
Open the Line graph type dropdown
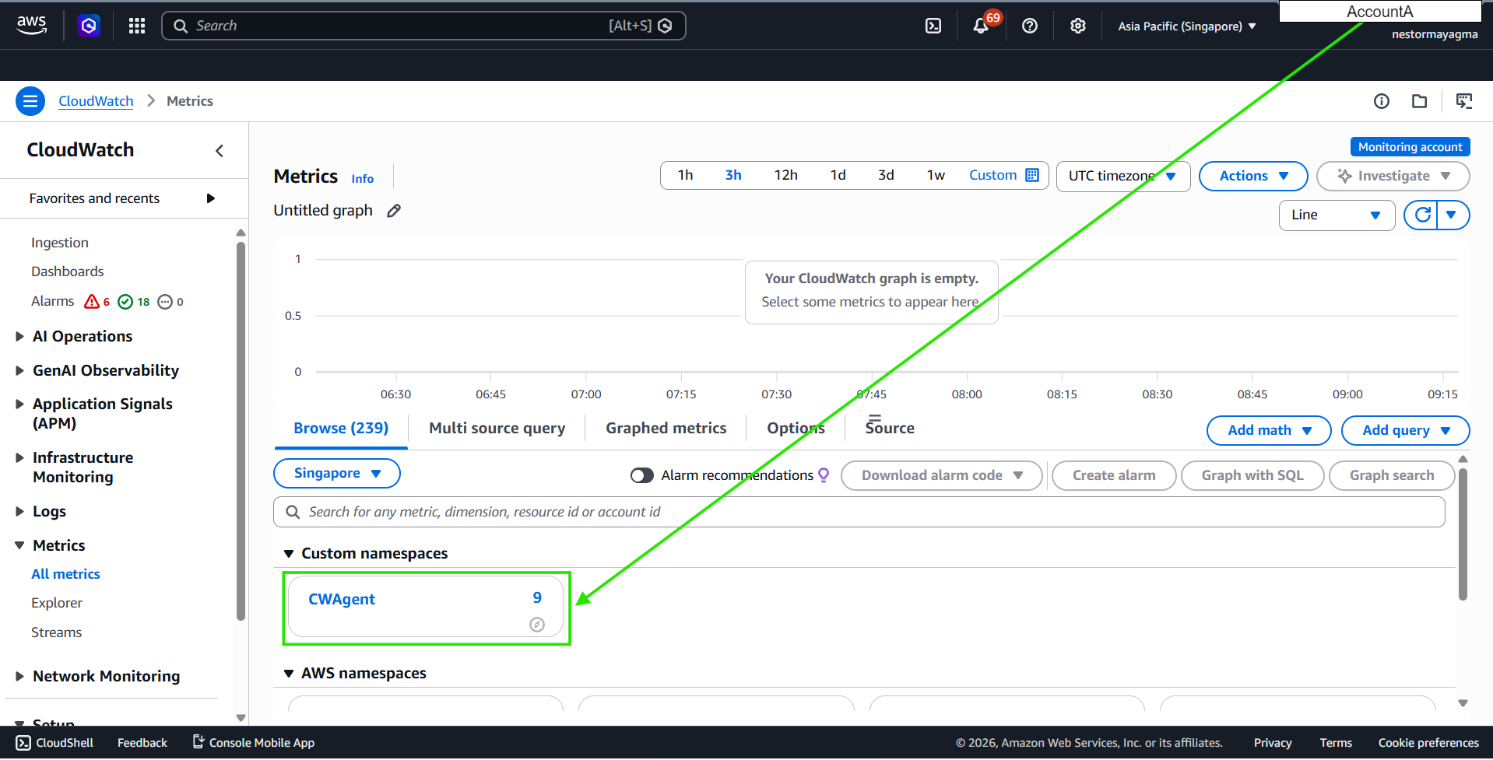1337,215
